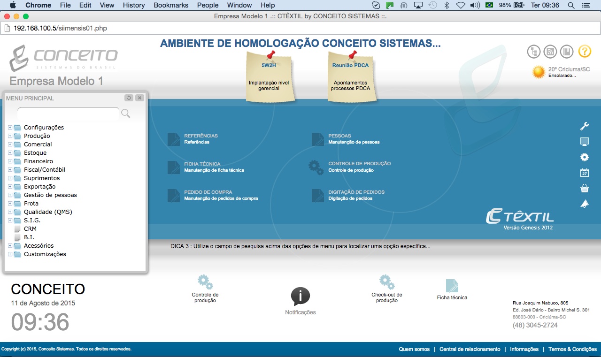The image size is (601, 357).
Task: Open Manutenção de pedidos de compra link
Action: point(221,198)
